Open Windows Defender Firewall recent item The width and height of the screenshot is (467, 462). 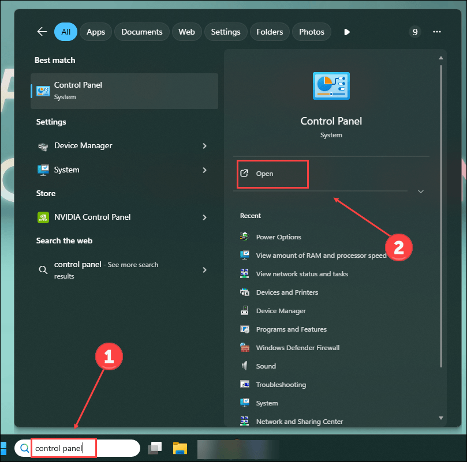[x=297, y=348]
